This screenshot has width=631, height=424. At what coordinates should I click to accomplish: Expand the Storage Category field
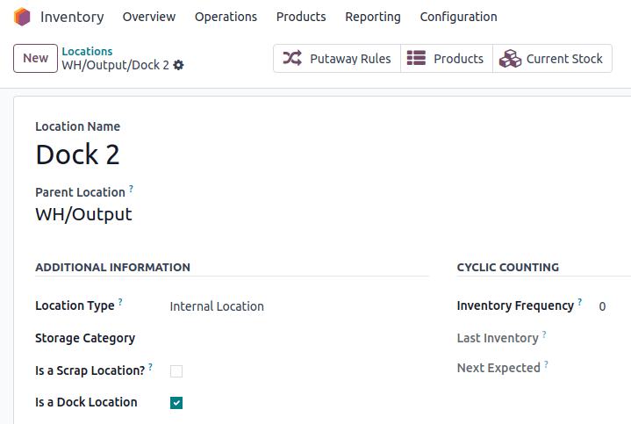point(290,338)
